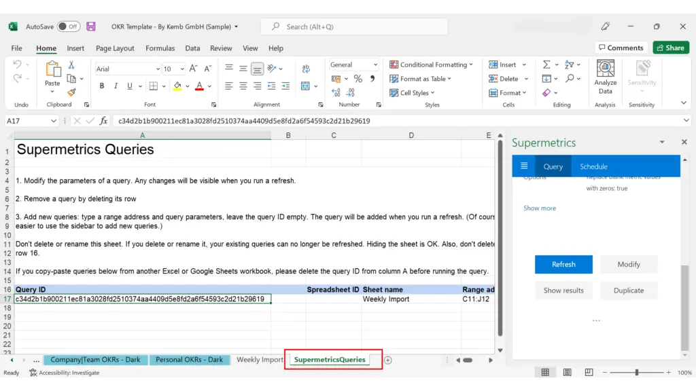Toggle Underline formatting
Screen dimensions: 696x391
tap(129, 86)
